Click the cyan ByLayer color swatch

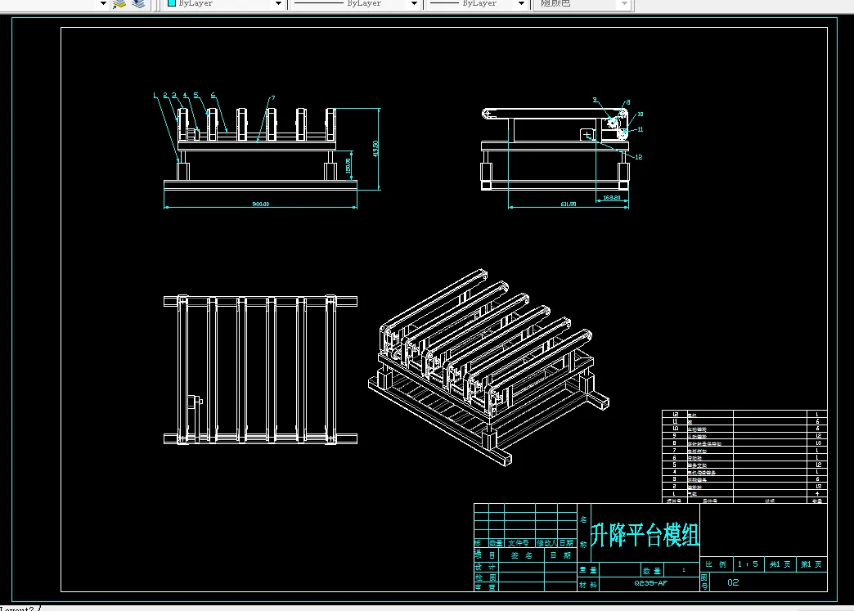coord(172,2)
